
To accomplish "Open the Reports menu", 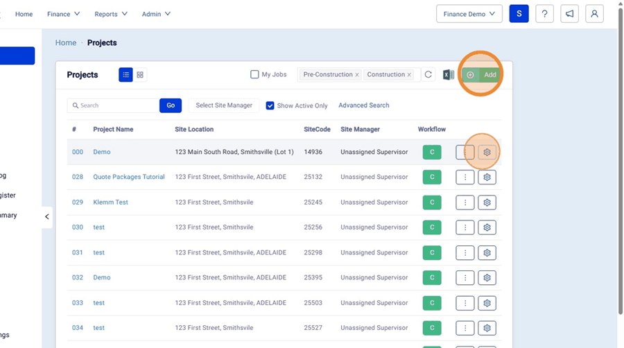I will [111, 14].
